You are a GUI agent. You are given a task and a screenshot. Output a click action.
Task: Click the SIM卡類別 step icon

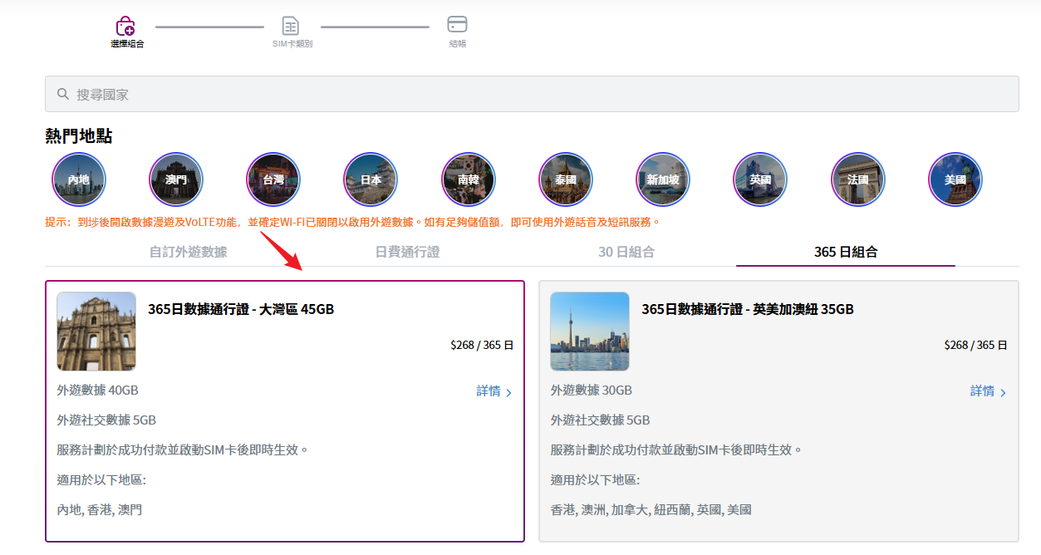click(x=291, y=25)
